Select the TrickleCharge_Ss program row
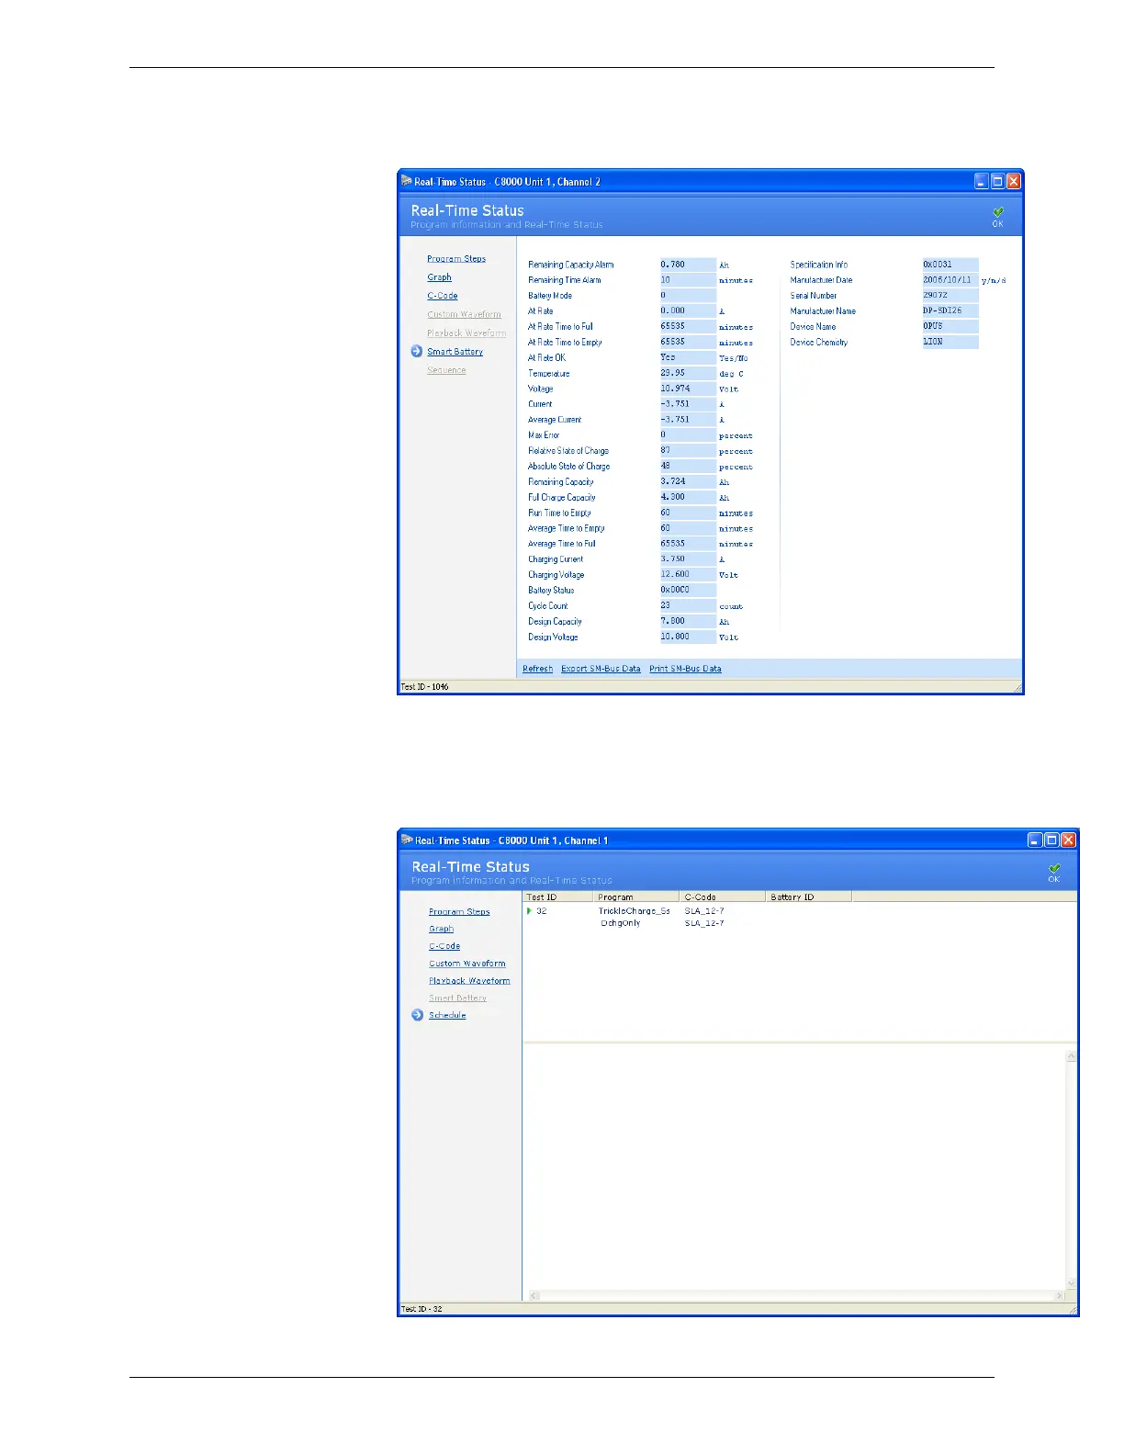The width and height of the screenshot is (1124, 1455). pyautogui.click(x=635, y=911)
